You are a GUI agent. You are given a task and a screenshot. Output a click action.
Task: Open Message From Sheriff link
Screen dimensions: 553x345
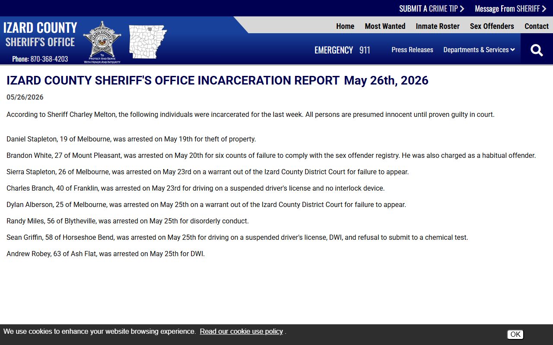(x=511, y=9)
